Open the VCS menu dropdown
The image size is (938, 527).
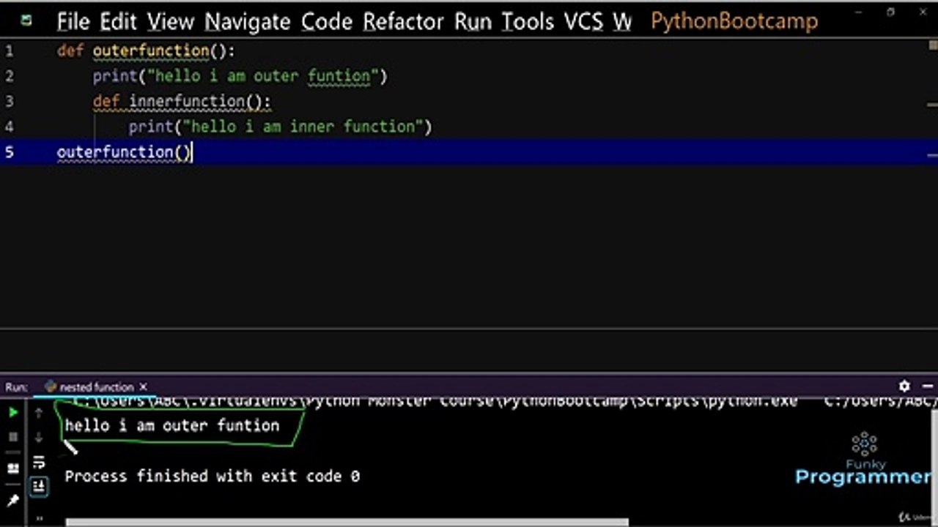coord(583,22)
